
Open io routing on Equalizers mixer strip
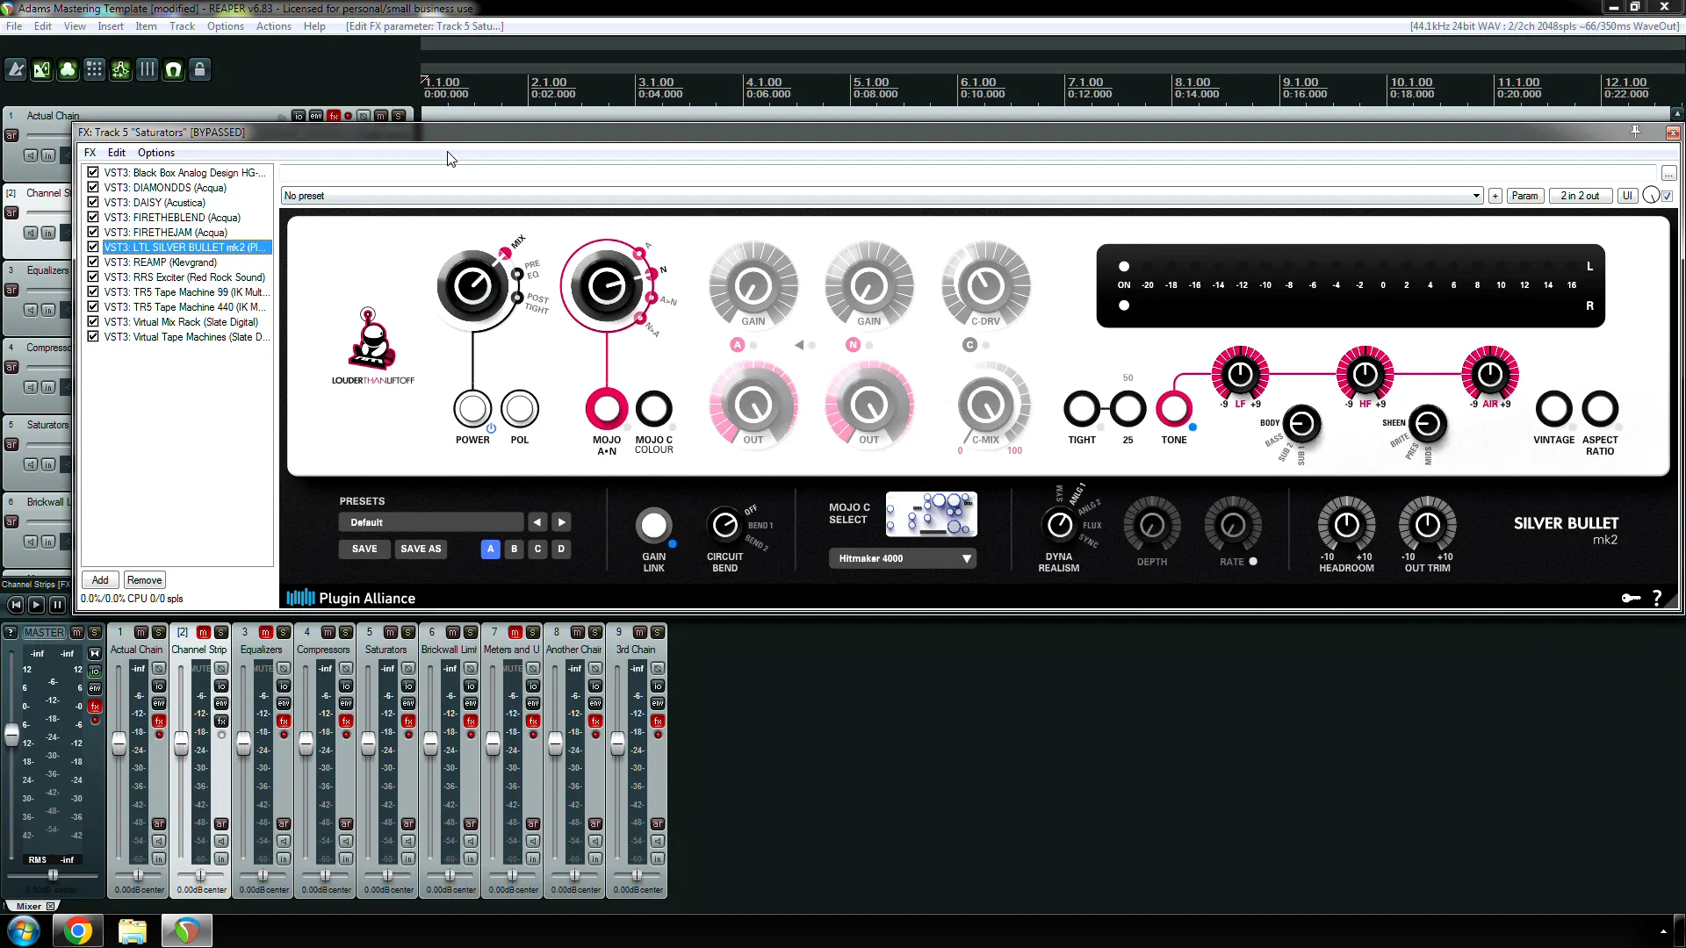click(x=284, y=686)
